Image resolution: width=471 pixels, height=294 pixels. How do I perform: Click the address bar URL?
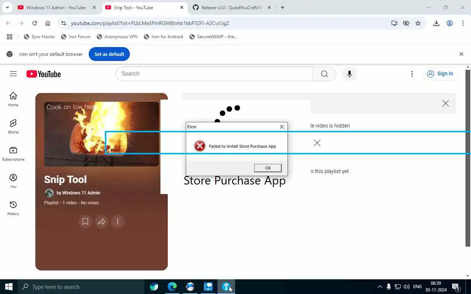[150, 23]
